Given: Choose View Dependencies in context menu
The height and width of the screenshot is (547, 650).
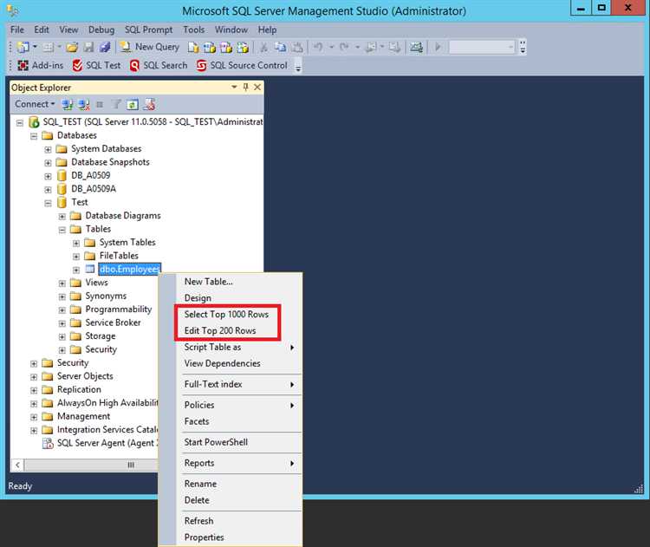Looking at the screenshot, I should [222, 363].
